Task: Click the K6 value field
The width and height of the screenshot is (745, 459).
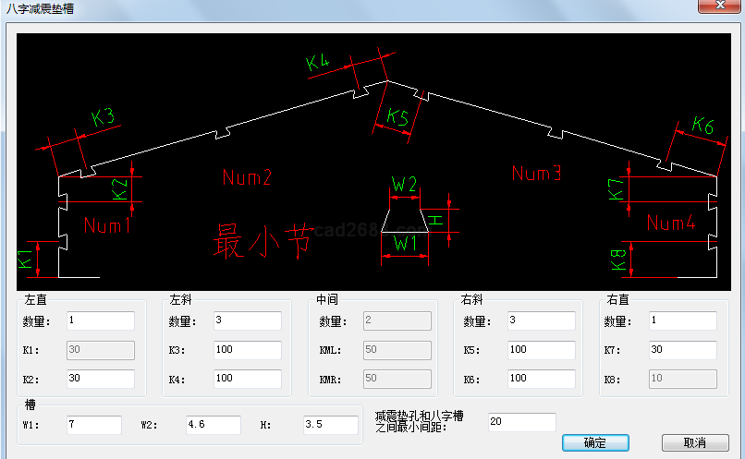Action: (x=541, y=379)
